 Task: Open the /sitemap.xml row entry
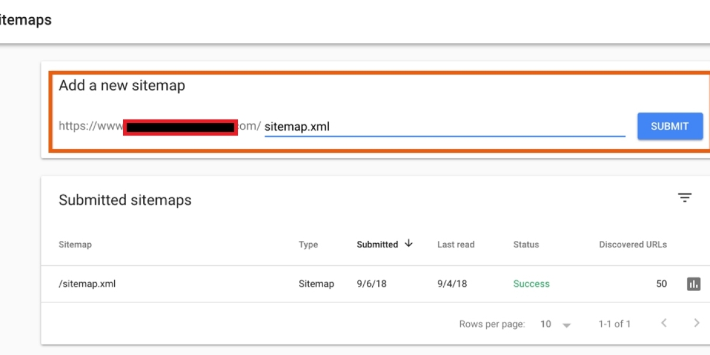(87, 284)
